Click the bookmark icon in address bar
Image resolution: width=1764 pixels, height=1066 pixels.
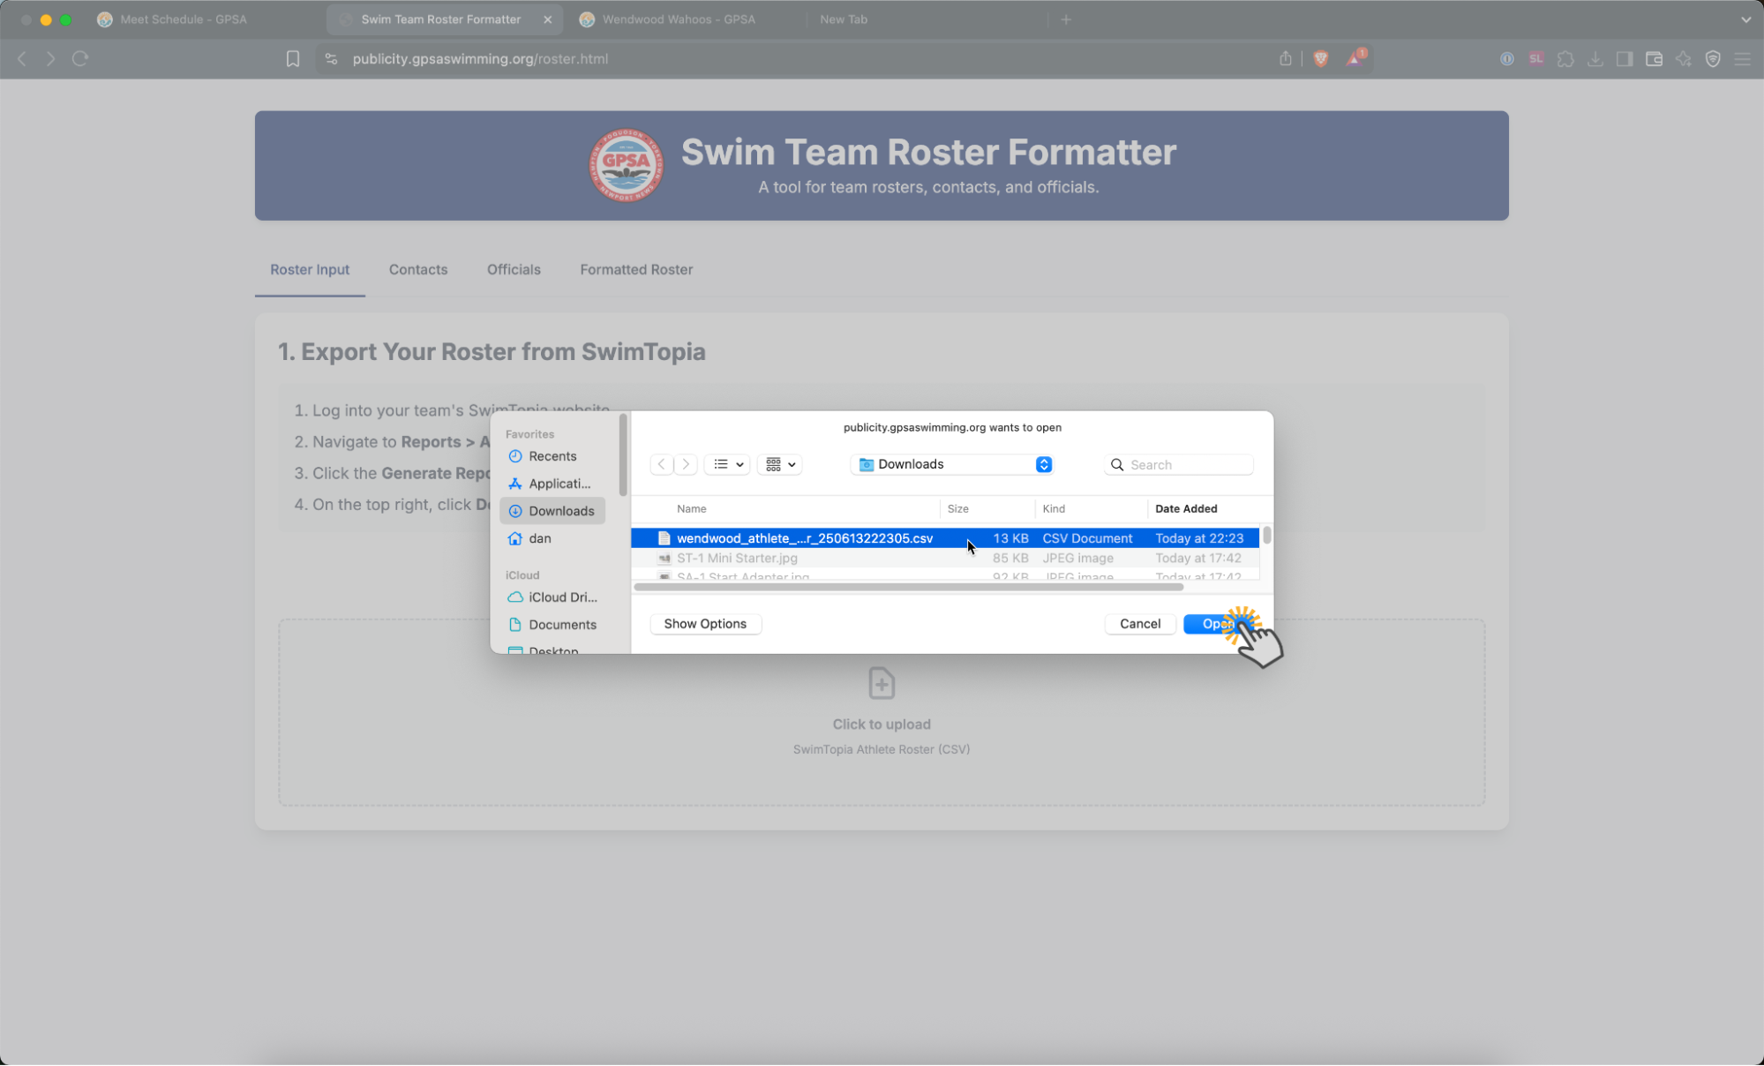tap(293, 58)
